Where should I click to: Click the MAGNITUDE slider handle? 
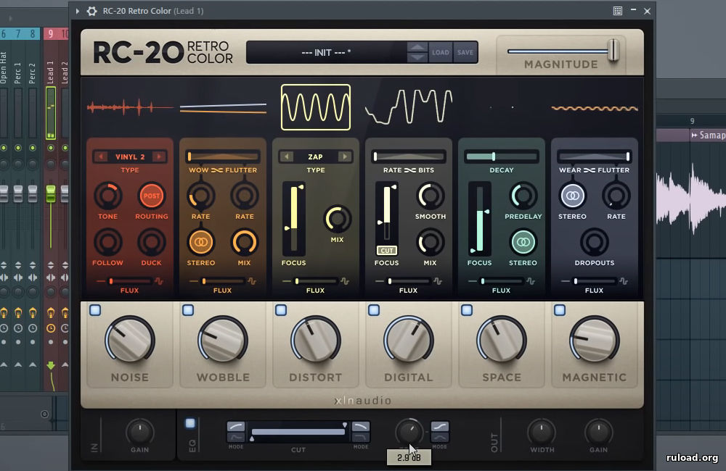tap(613, 50)
